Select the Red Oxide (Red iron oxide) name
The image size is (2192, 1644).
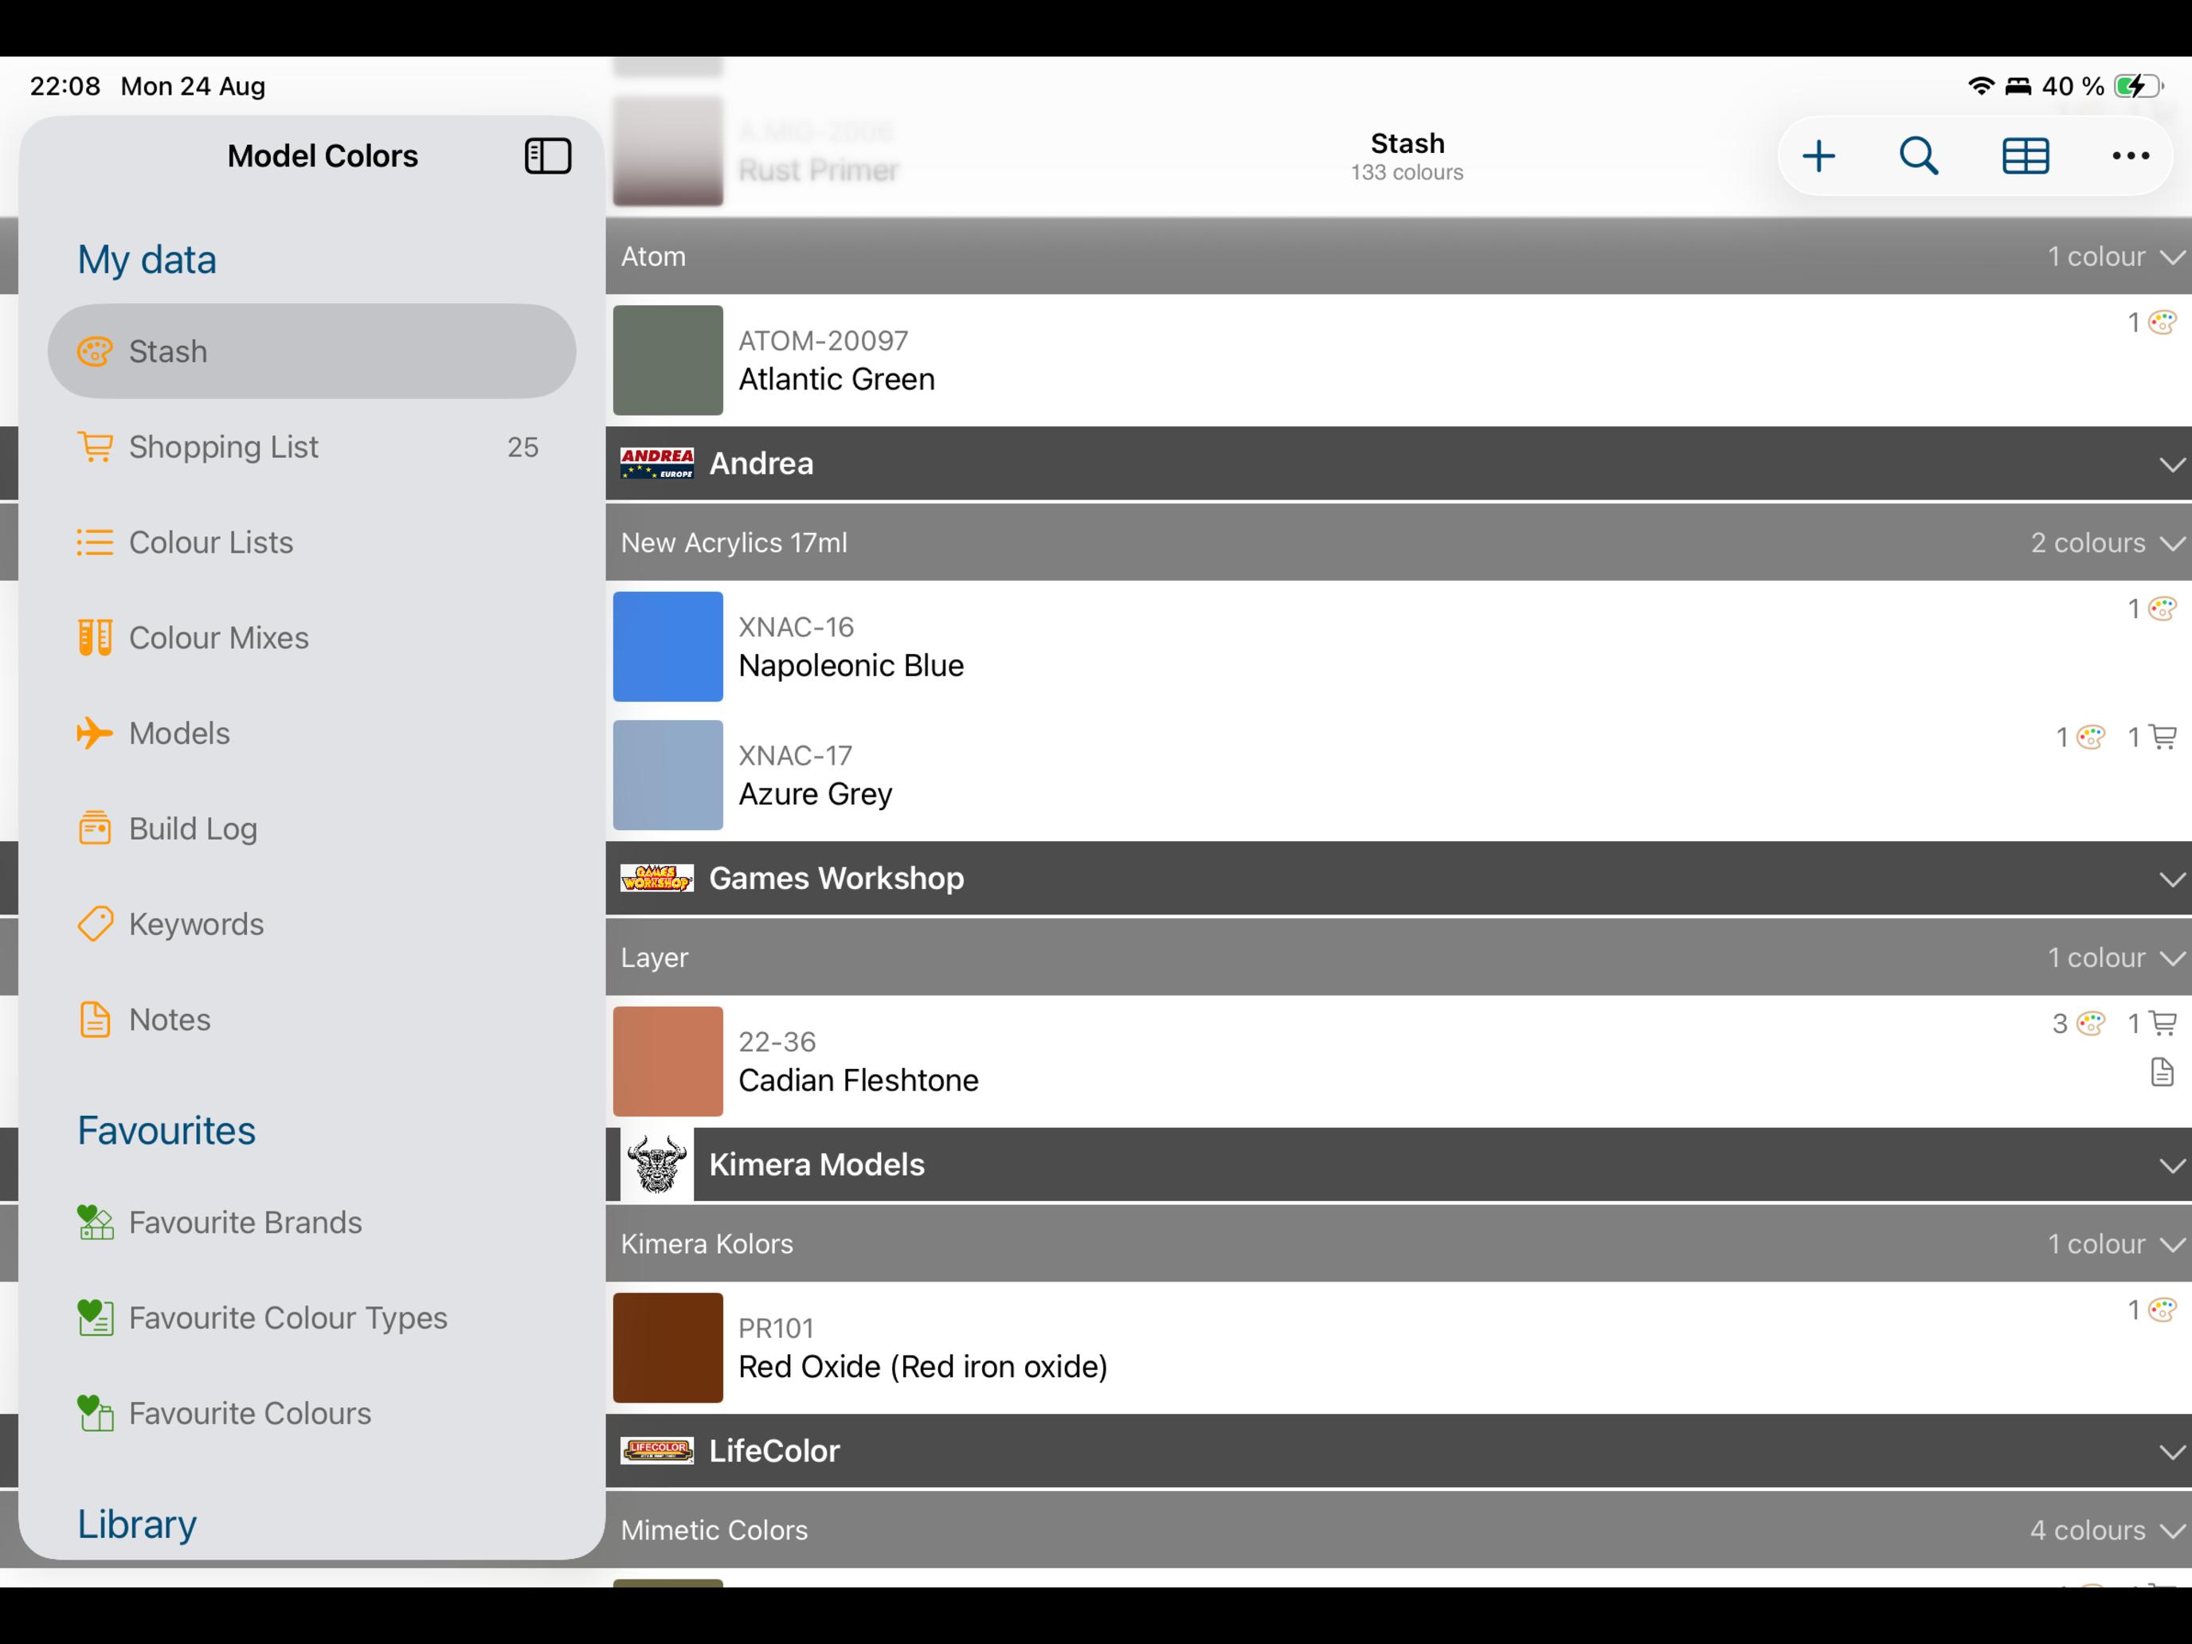point(922,1367)
